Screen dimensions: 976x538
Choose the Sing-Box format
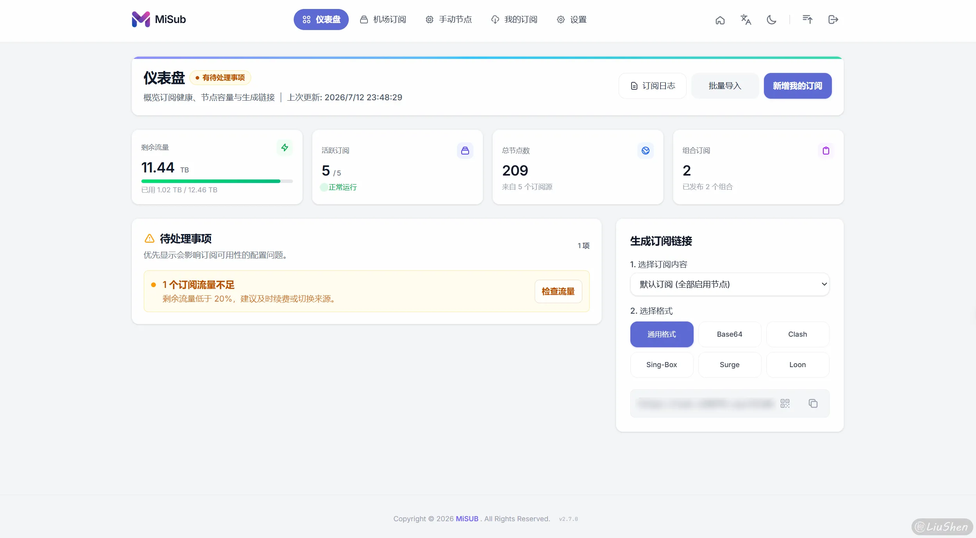(x=662, y=365)
